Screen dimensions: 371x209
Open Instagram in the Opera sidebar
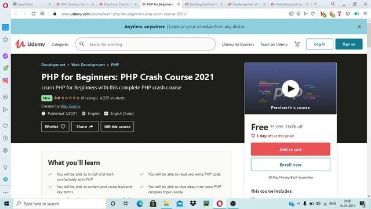click(5, 81)
